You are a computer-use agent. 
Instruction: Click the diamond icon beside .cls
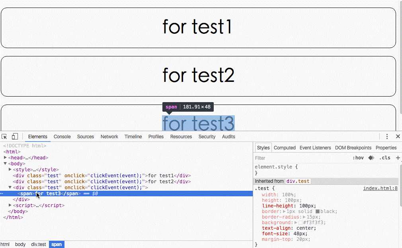pyautogui.click(x=371, y=158)
